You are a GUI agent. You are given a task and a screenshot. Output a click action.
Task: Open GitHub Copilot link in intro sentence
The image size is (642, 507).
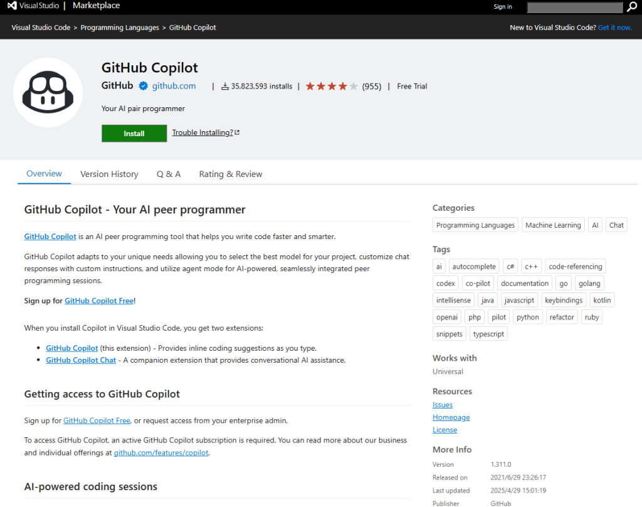click(x=50, y=237)
